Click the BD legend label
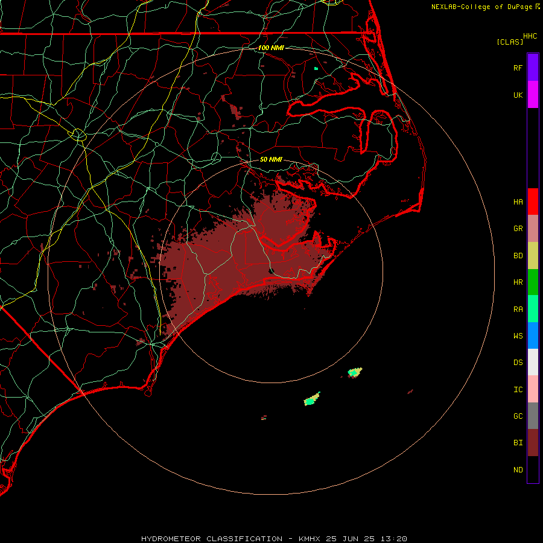Image resolution: width=543 pixels, height=543 pixels. coord(518,256)
